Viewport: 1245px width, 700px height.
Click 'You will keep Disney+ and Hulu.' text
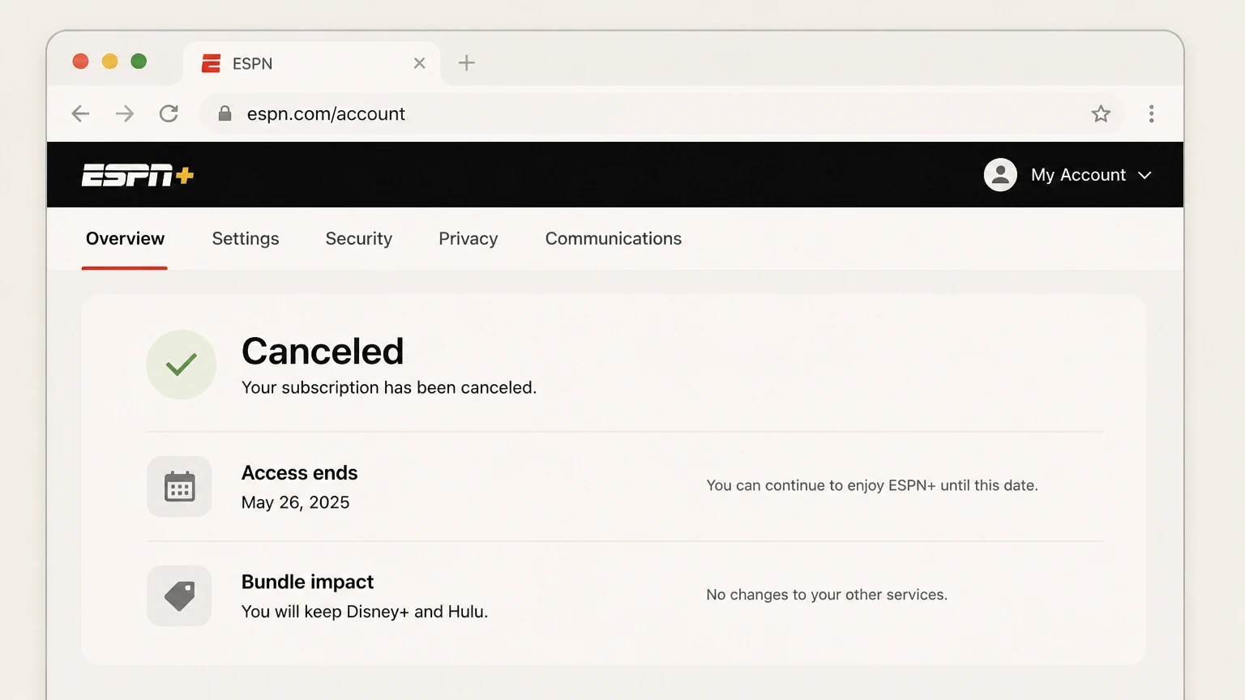pyautogui.click(x=365, y=612)
